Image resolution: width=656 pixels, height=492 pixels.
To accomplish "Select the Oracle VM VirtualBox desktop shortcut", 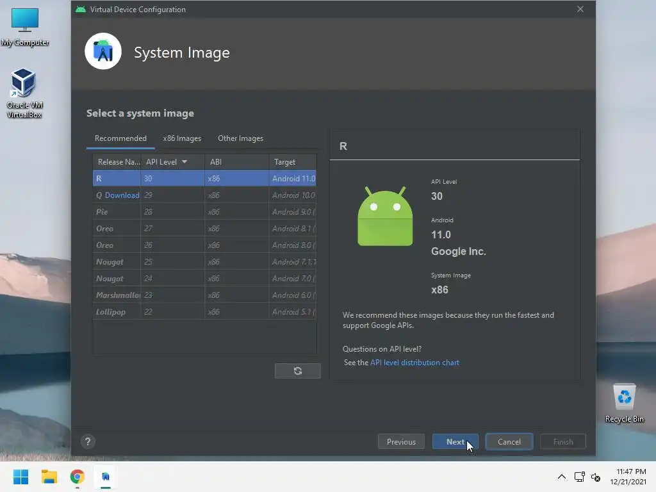I will tap(24, 94).
